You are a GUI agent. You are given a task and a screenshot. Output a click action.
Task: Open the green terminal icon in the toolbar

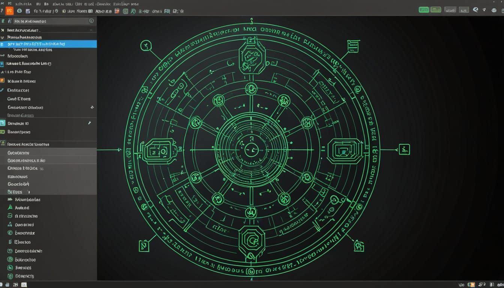coord(125,11)
